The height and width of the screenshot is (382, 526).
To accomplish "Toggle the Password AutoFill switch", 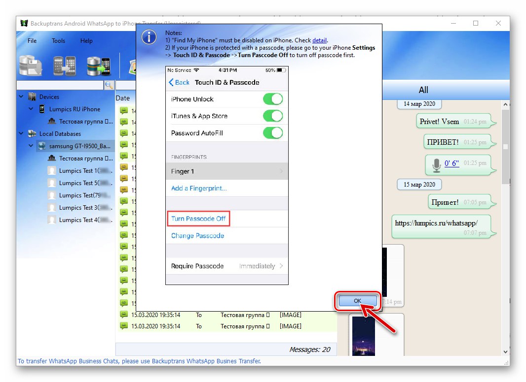I will (x=273, y=133).
